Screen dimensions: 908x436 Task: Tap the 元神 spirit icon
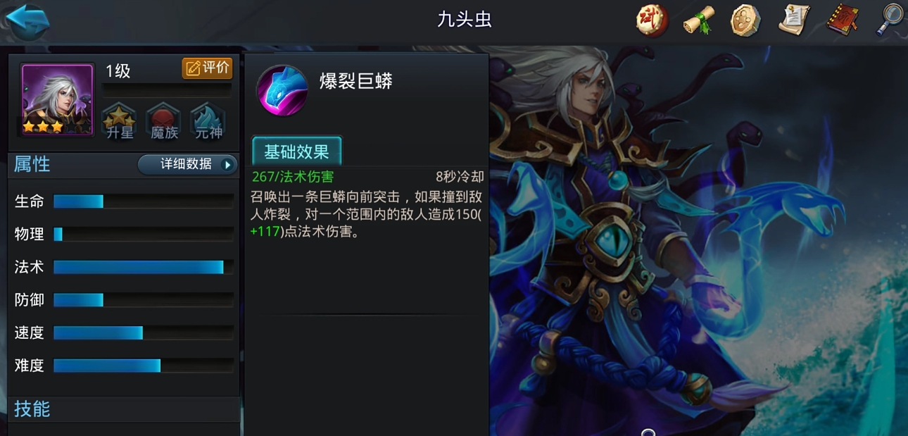(x=208, y=121)
